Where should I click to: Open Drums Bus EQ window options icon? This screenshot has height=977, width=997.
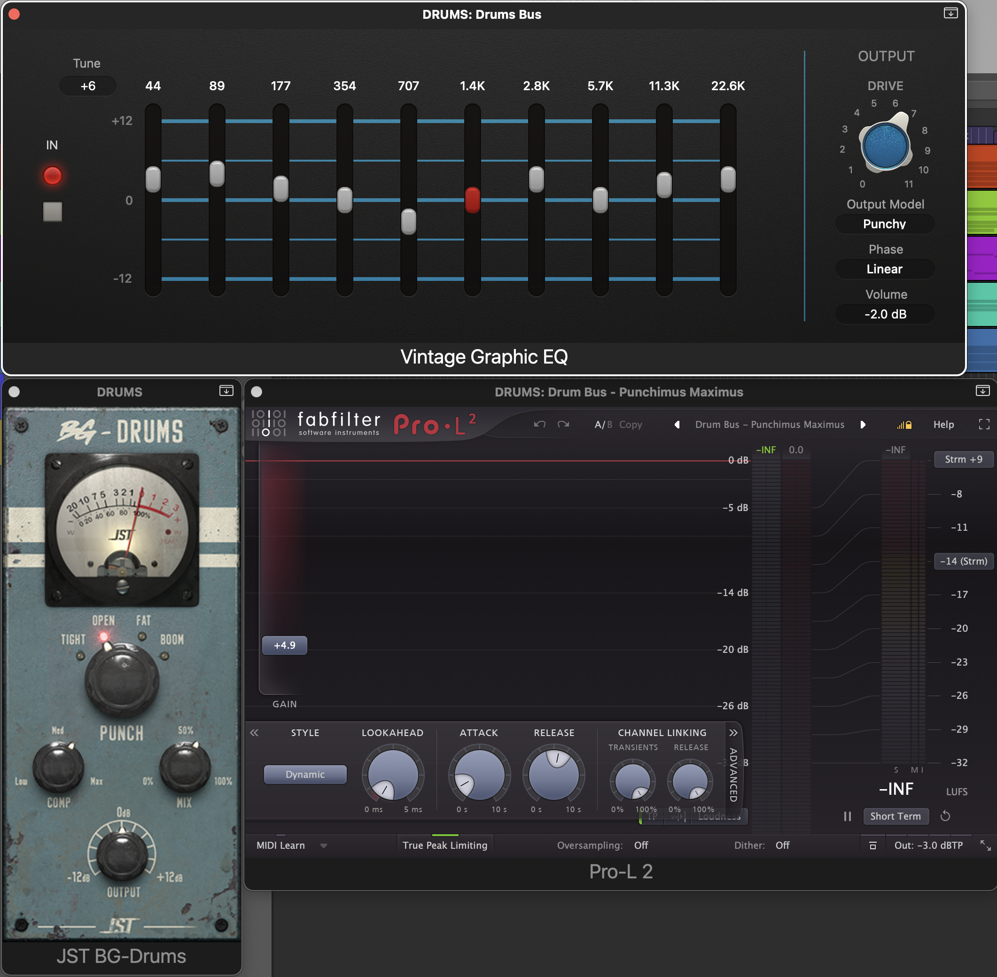coord(950,13)
